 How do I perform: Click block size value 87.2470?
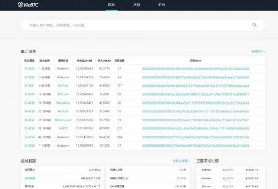[x=104, y=69]
